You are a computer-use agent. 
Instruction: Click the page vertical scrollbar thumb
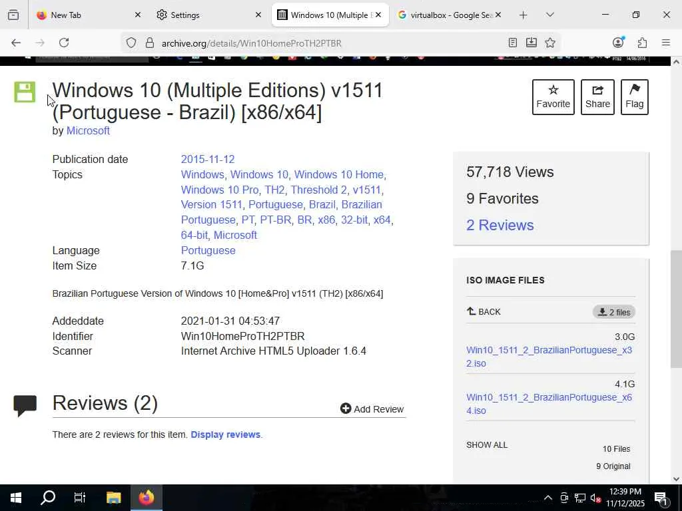point(676,309)
